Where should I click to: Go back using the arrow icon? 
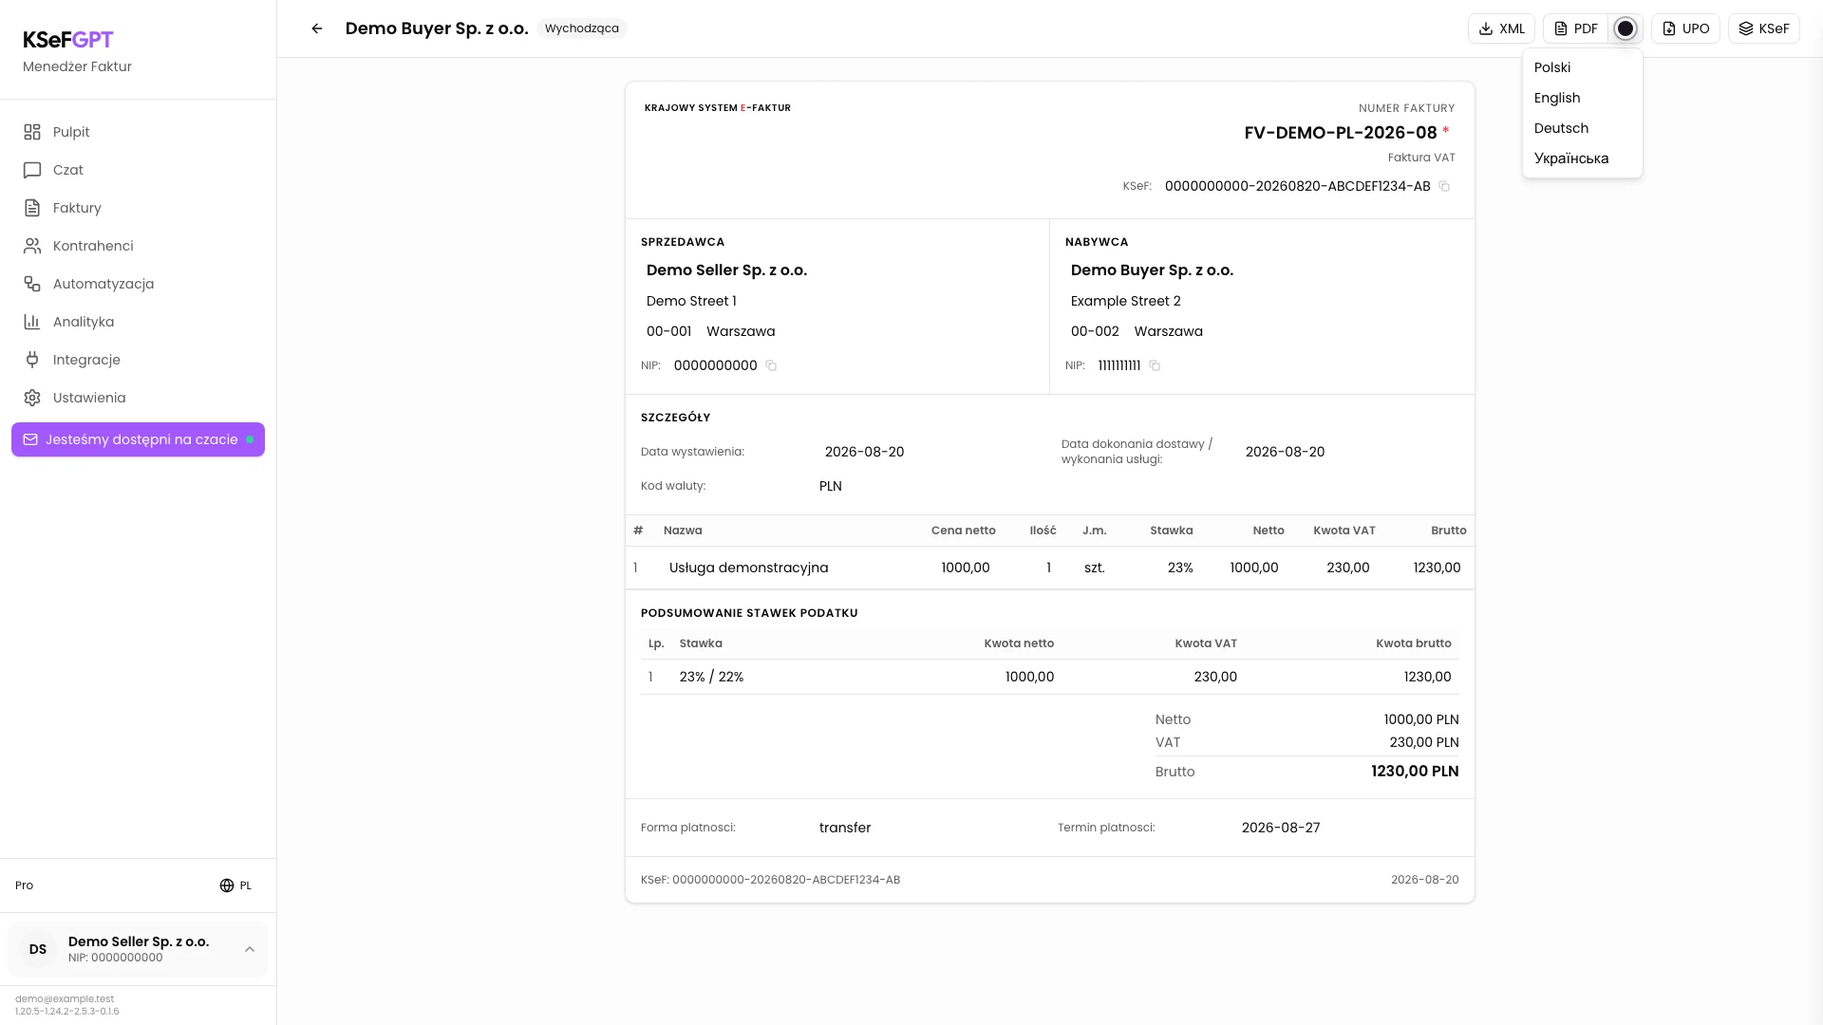(x=317, y=28)
